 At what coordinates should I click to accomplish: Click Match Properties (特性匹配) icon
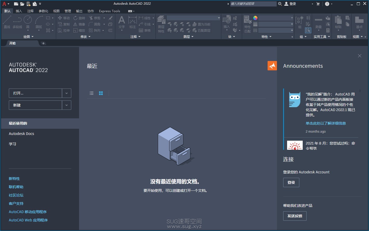[x=248, y=24]
